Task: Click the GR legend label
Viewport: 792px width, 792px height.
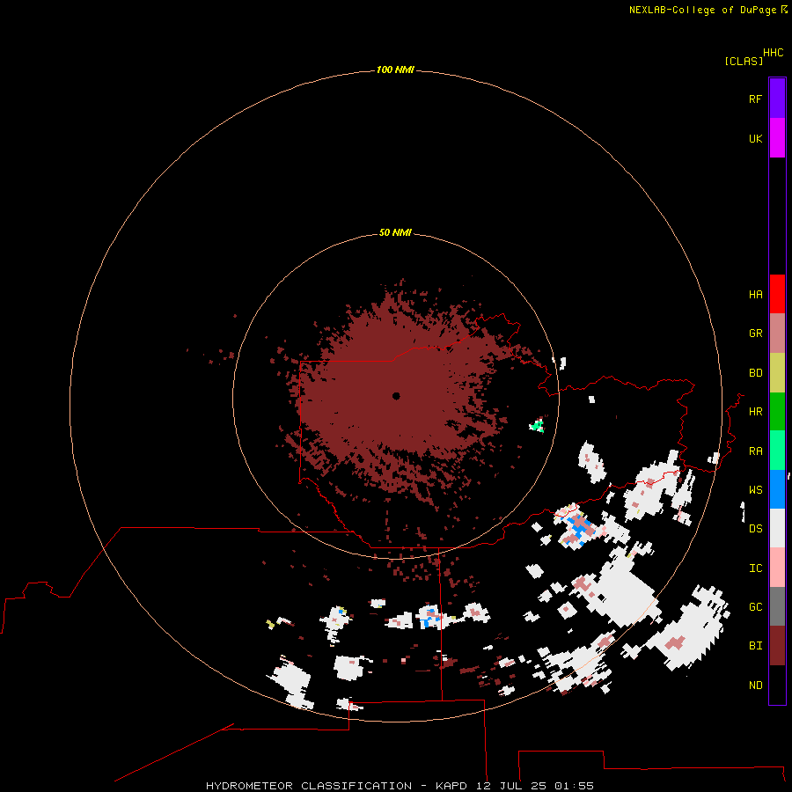Action: tap(755, 334)
